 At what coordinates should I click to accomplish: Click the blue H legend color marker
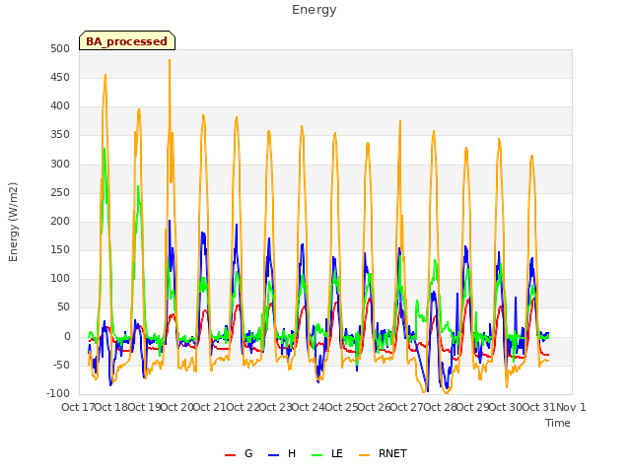point(273,455)
